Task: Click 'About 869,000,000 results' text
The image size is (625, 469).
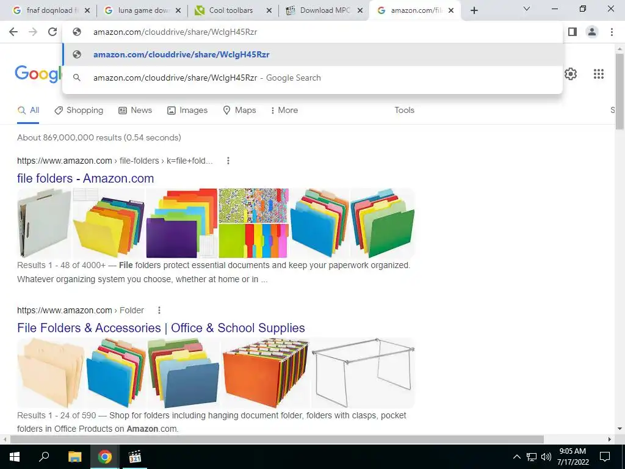Action: (99, 137)
